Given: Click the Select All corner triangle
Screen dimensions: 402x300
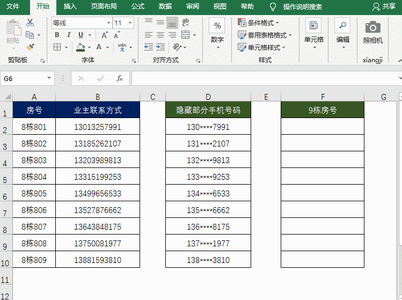Looking at the screenshot, I should (8, 97).
